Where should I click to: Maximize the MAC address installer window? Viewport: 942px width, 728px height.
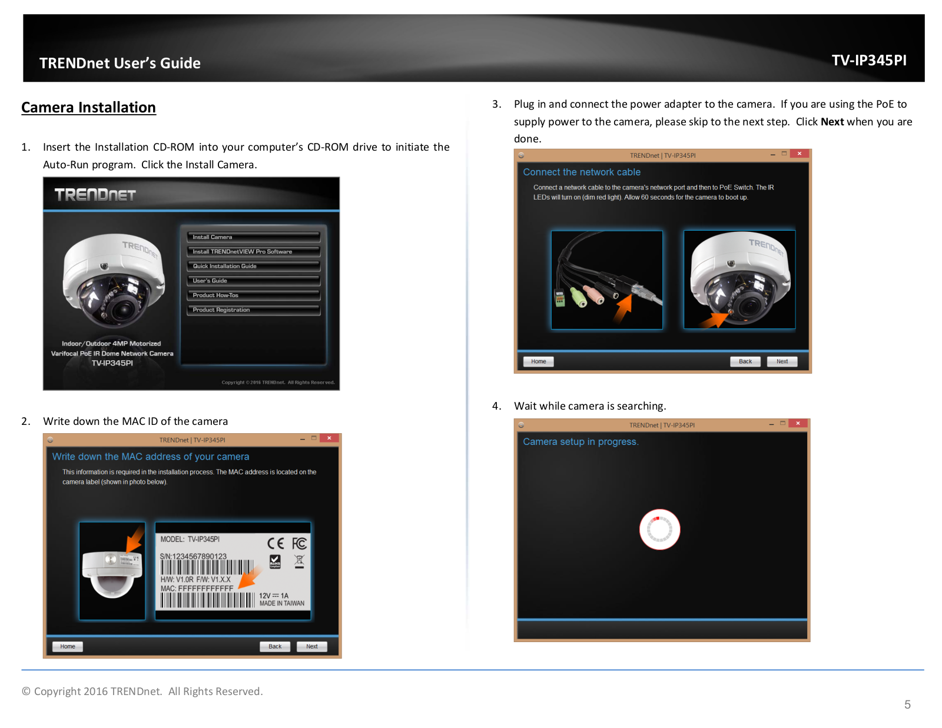314,438
